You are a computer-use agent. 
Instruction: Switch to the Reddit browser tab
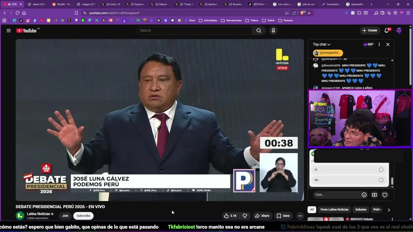[61, 4]
